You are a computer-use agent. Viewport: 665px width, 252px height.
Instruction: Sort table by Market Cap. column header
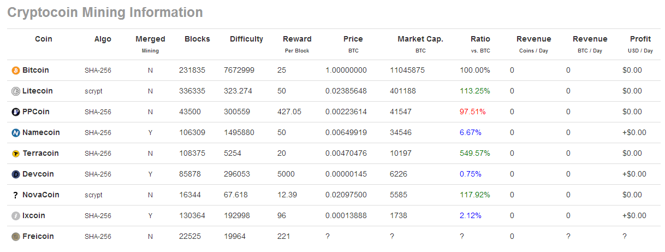click(x=420, y=39)
